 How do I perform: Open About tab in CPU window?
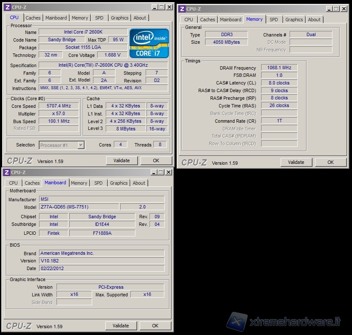tap(140, 18)
